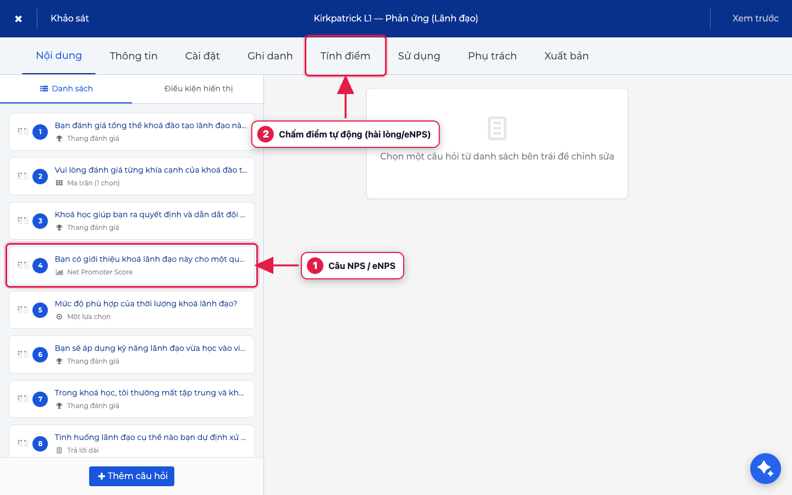Click the drag handle of question 2
792x495 pixels.
23,176
